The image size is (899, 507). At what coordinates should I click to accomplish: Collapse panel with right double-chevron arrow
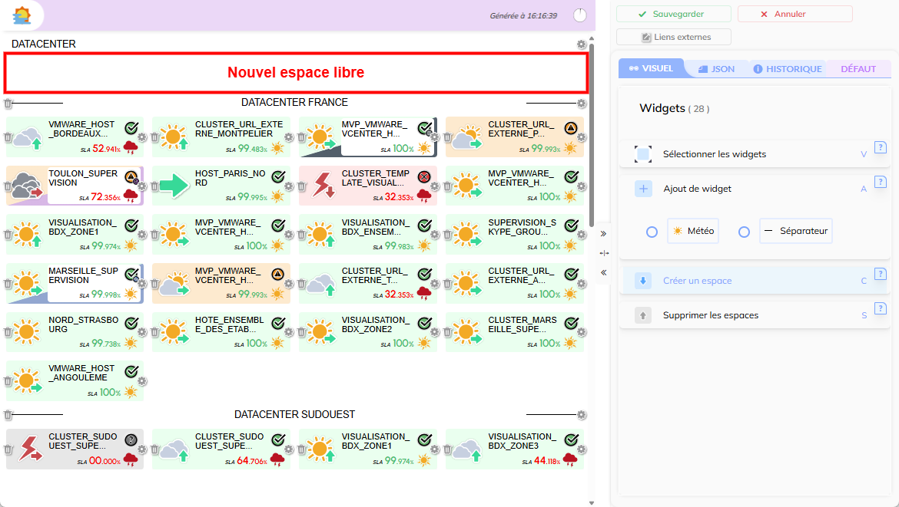(603, 233)
